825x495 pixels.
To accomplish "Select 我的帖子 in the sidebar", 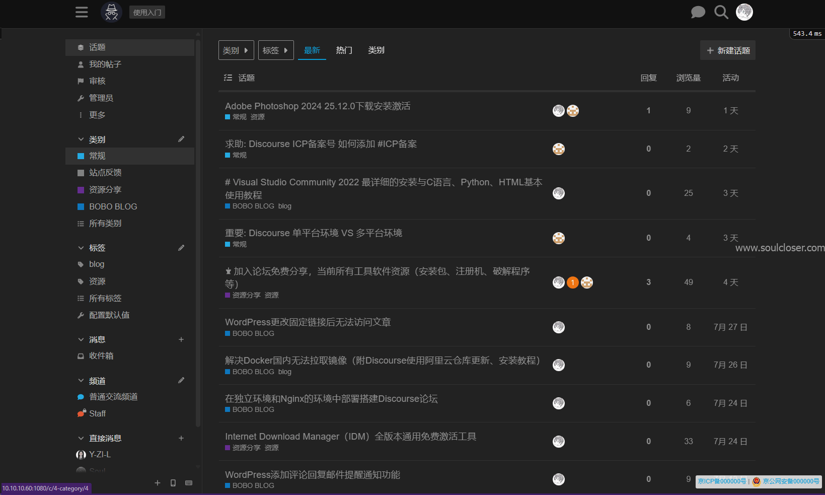I will (x=105, y=64).
